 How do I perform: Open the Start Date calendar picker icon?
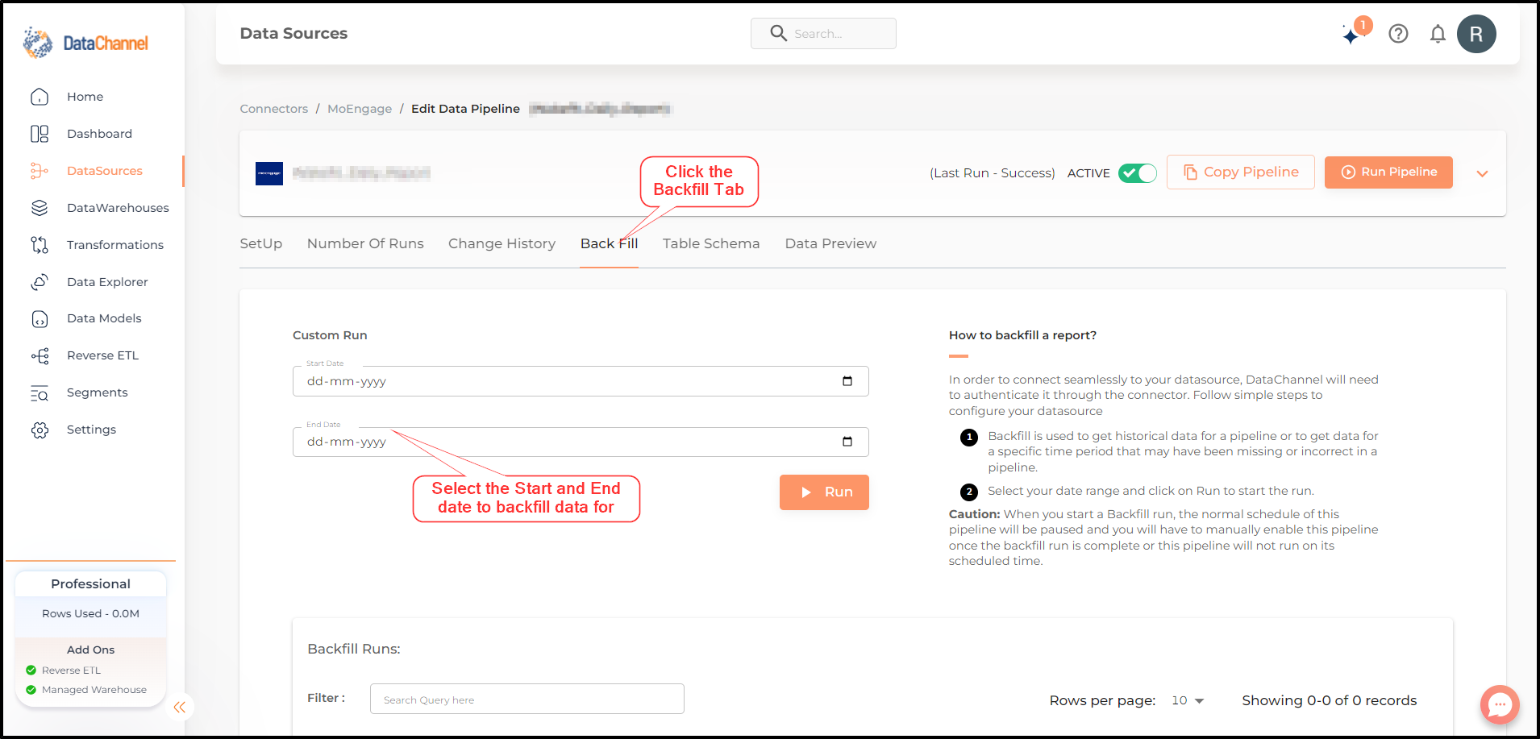847,381
